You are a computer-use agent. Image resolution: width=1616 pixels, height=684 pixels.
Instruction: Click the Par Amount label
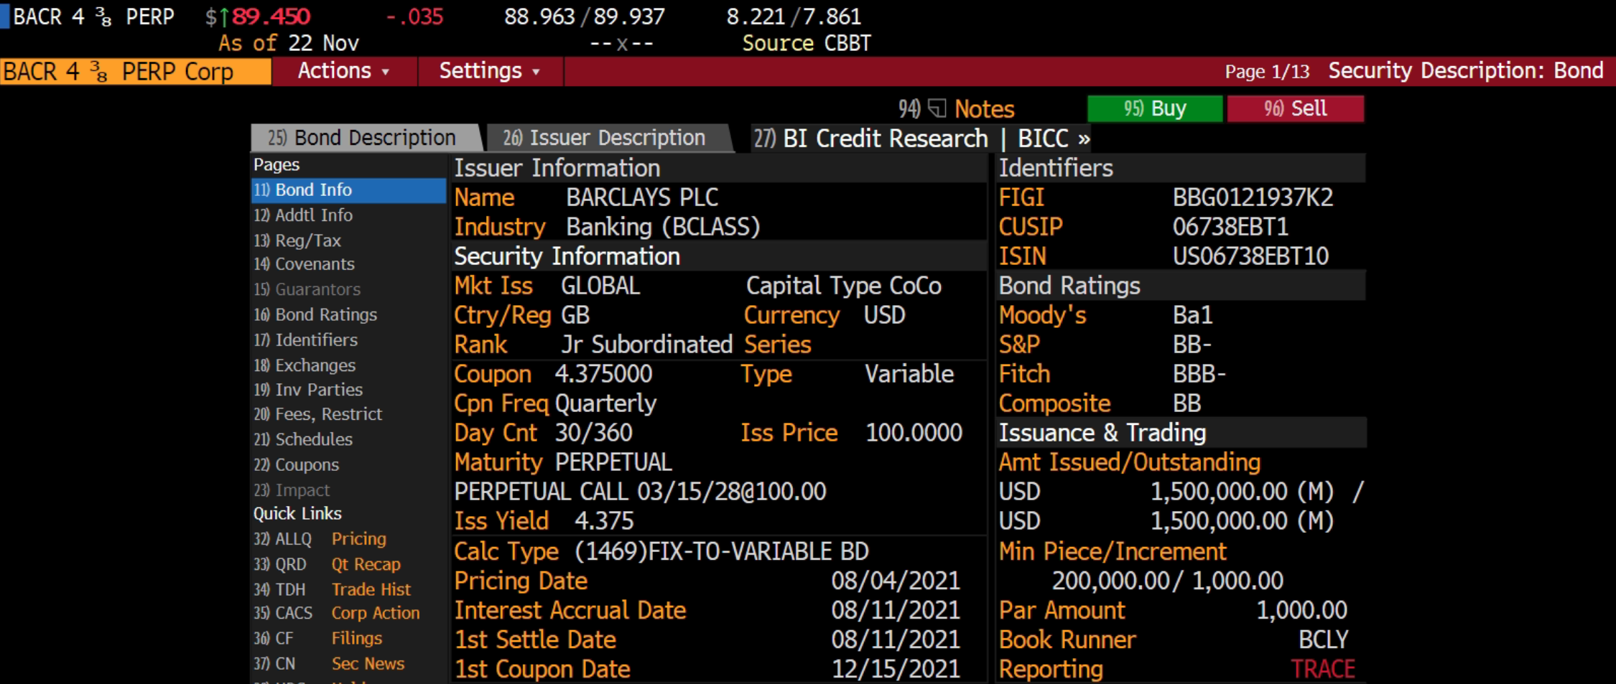(1062, 610)
